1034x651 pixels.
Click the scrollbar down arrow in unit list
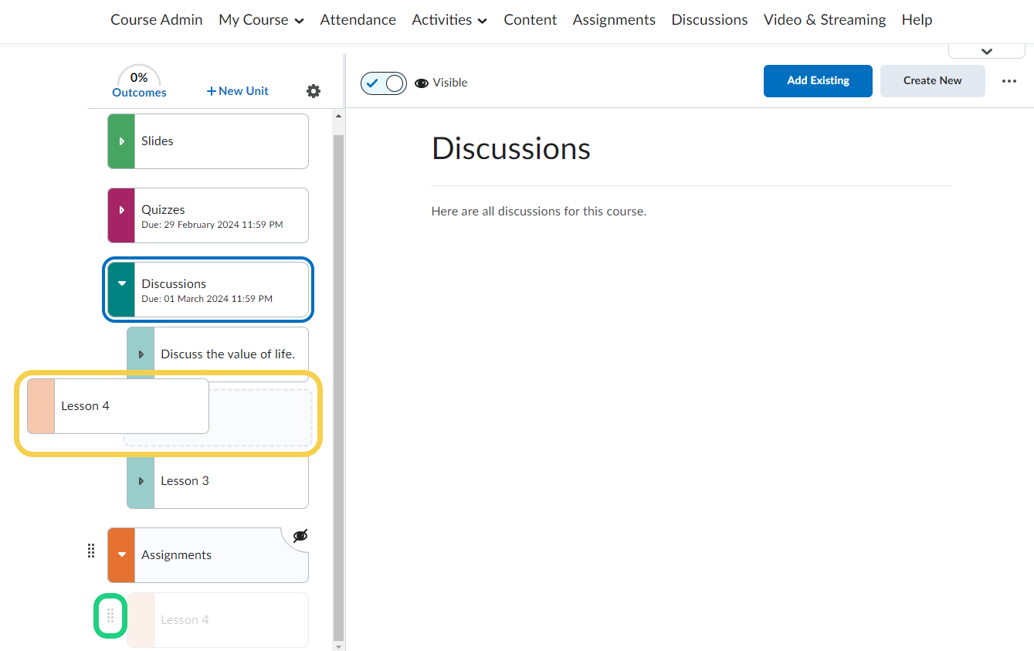click(x=337, y=645)
